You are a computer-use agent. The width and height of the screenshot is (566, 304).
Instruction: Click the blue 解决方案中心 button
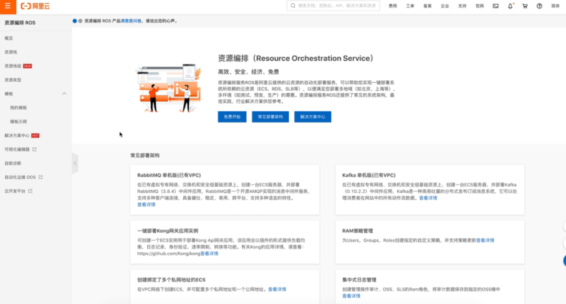point(312,116)
